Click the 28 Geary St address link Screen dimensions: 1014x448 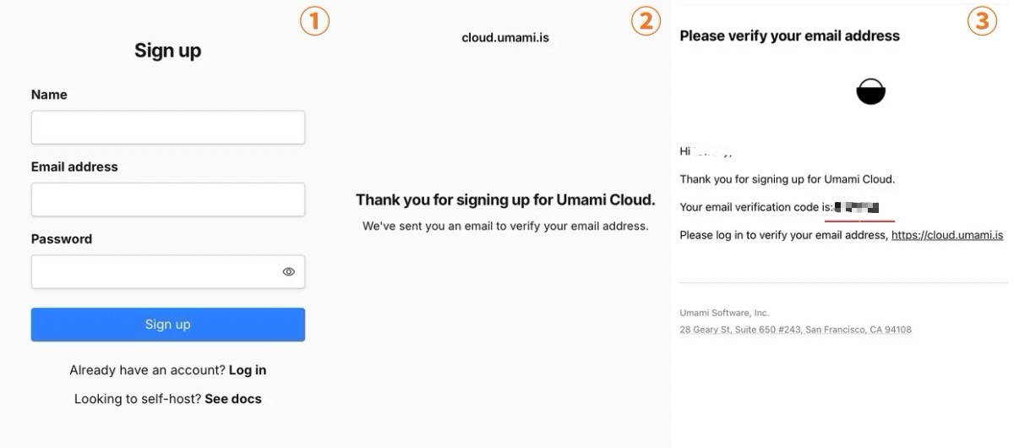[795, 330]
